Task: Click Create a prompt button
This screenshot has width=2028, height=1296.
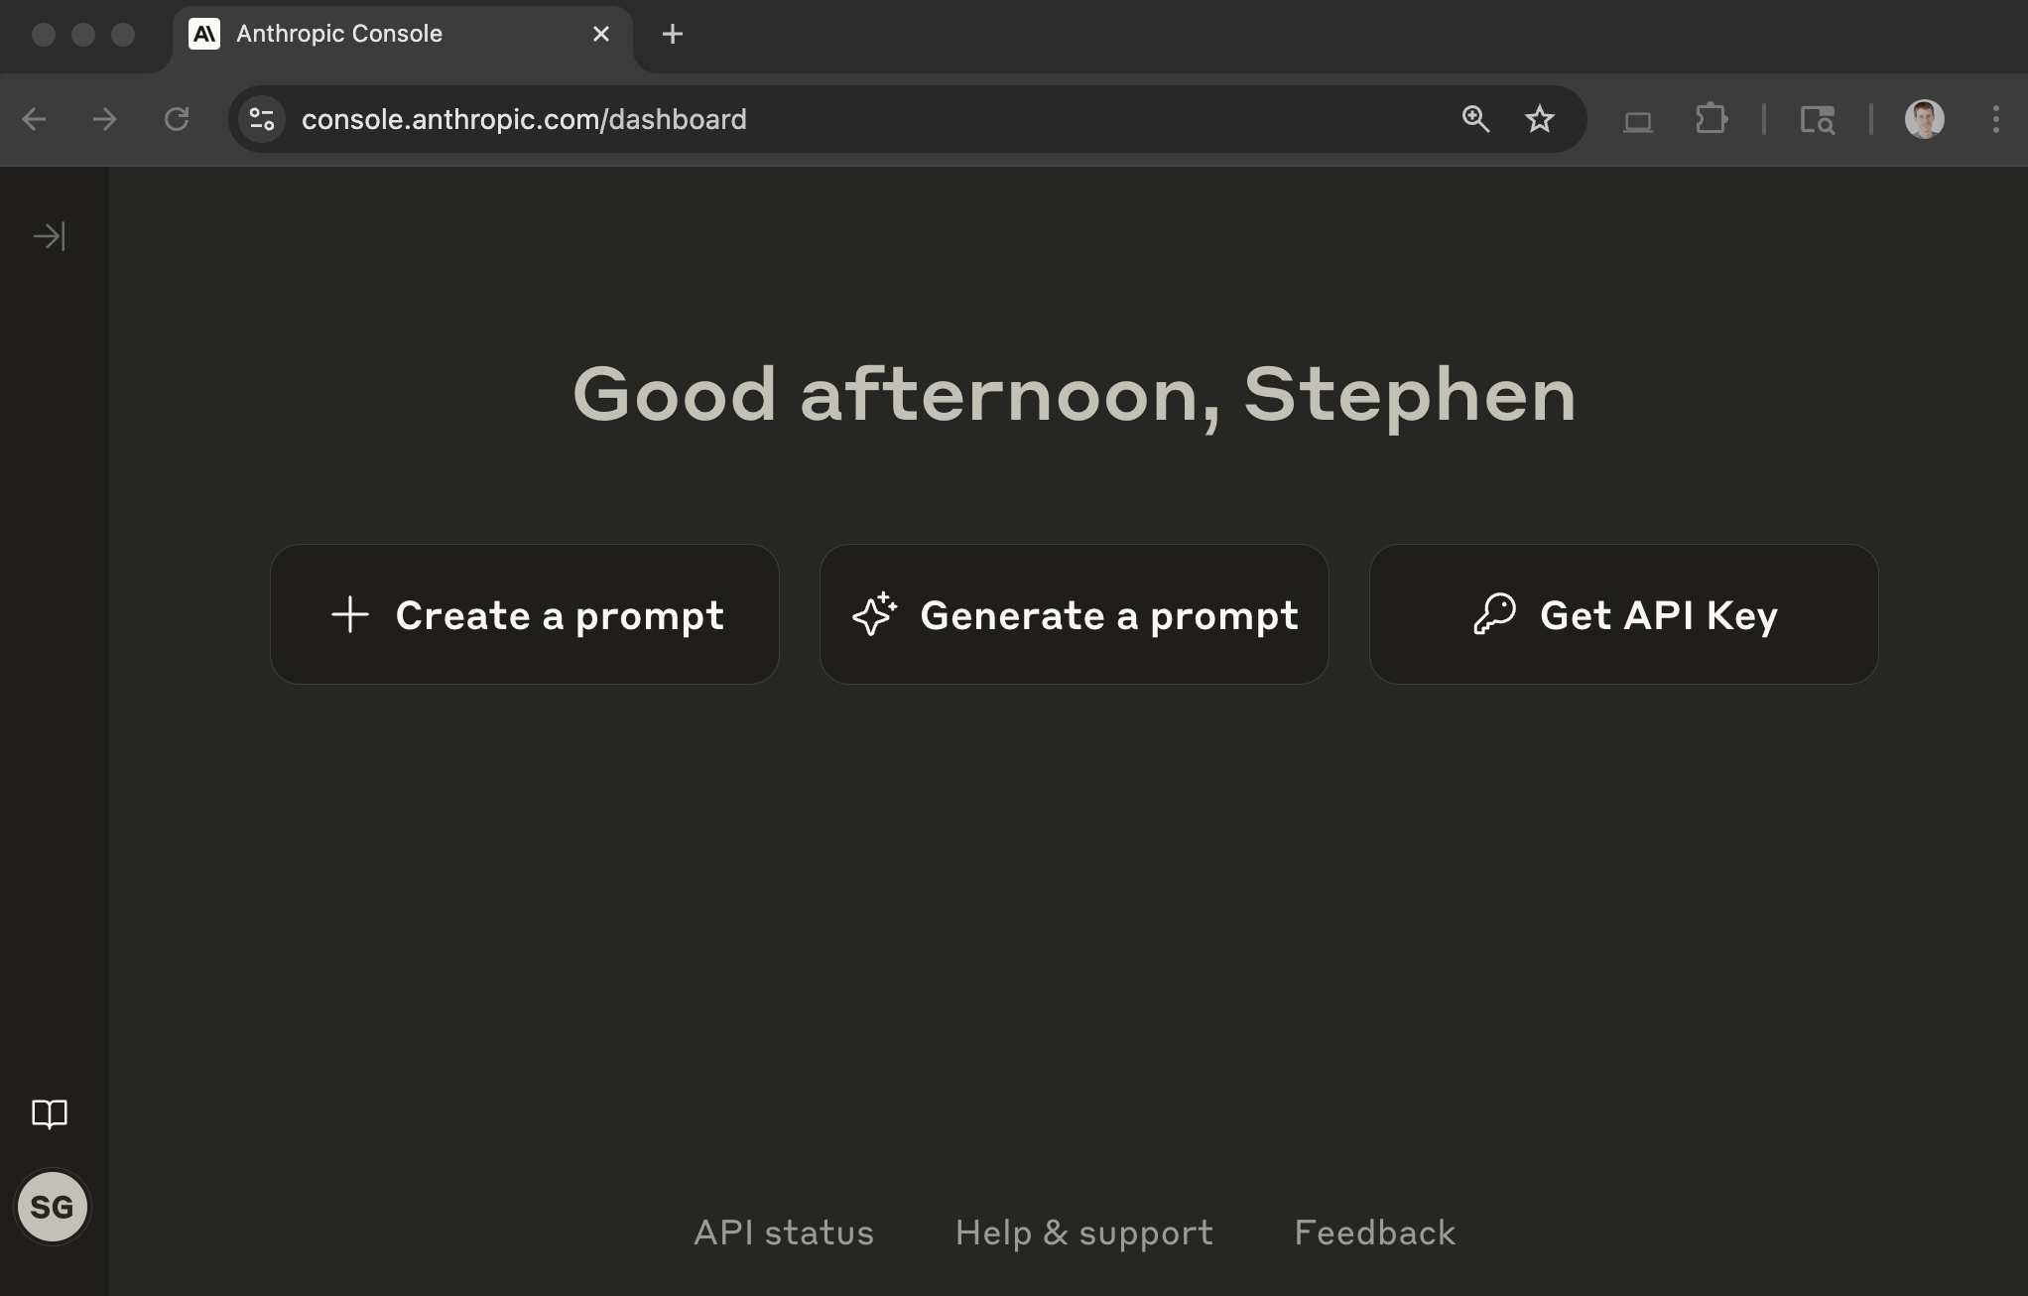Action: (524, 614)
